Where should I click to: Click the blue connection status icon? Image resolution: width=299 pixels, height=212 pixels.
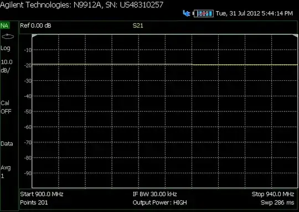click(x=187, y=13)
